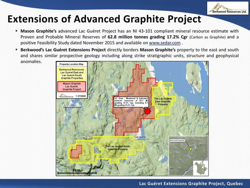
Task: Click the bold 'Mason Graphite's' bullet heading
Action: pyautogui.click(x=38, y=31)
